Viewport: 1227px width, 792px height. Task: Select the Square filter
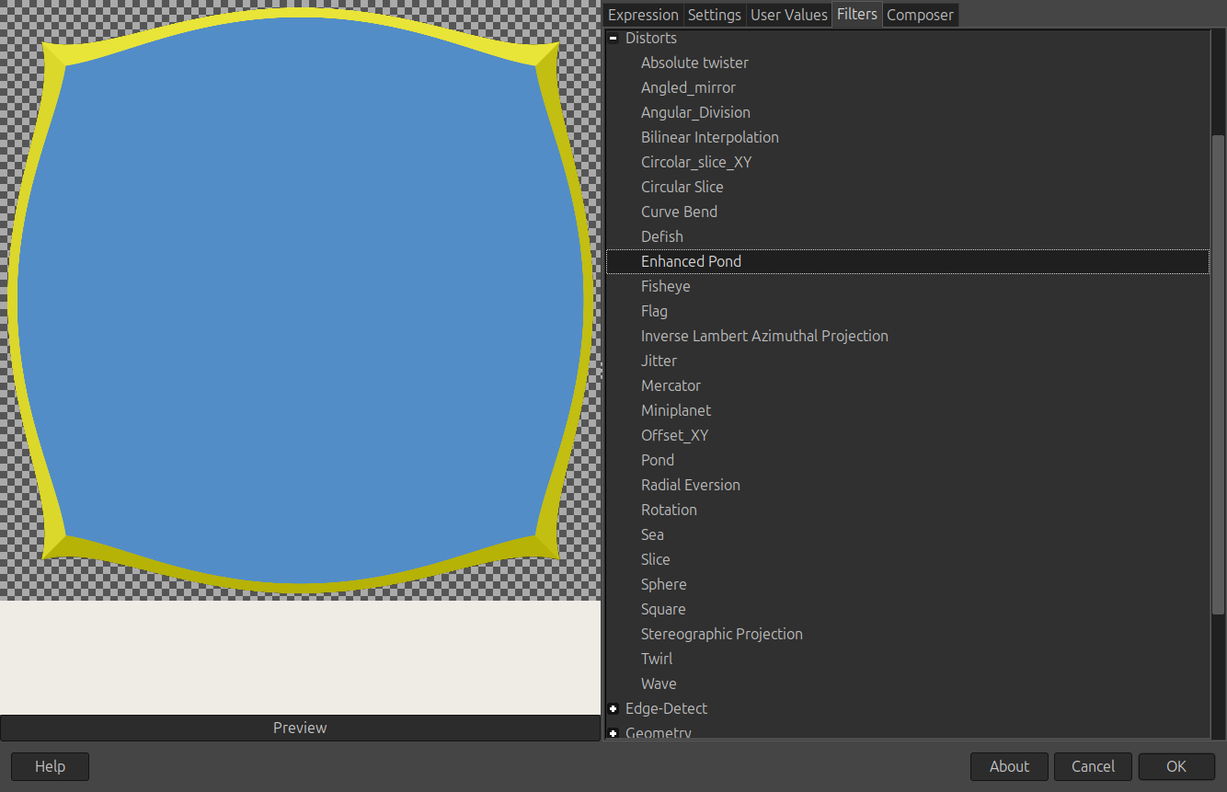click(x=663, y=609)
